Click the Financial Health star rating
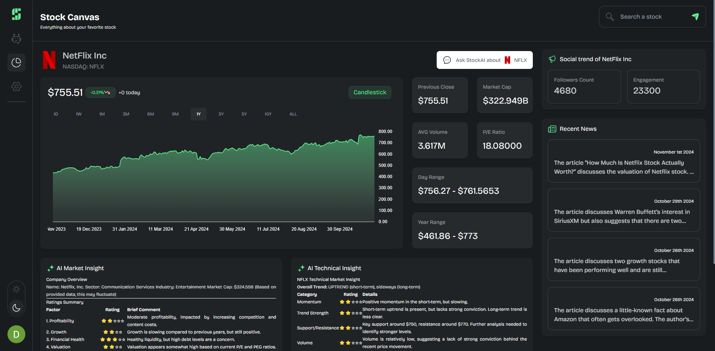Image resolution: width=715 pixels, height=351 pixels. (113, 339)
